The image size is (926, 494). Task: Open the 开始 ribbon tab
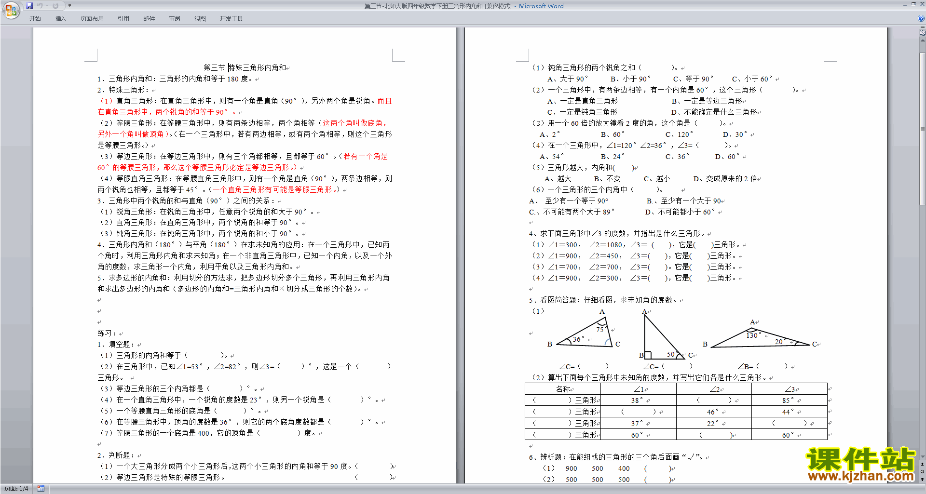point(35,19)
